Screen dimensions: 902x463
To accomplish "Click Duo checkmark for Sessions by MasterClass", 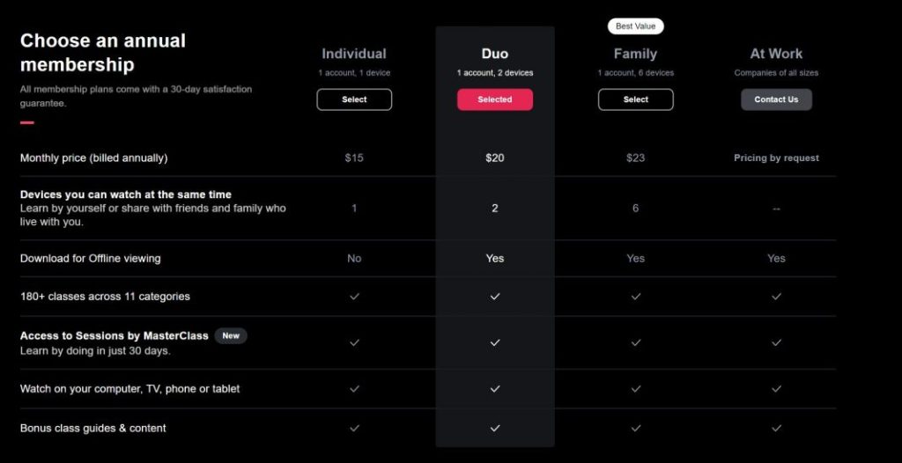I will tap(495, 342).
